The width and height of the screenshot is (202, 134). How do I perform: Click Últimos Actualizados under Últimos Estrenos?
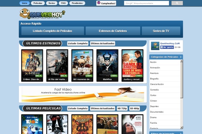(x=103, y=43)
